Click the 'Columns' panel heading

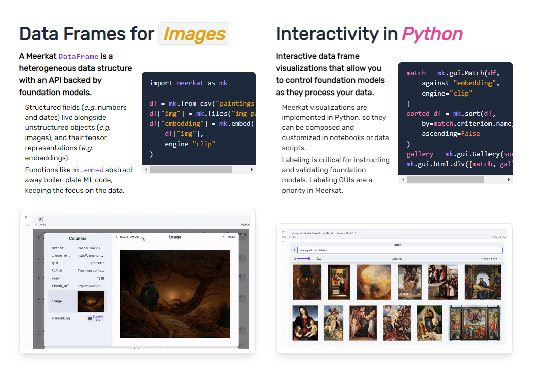click(78, 238)
